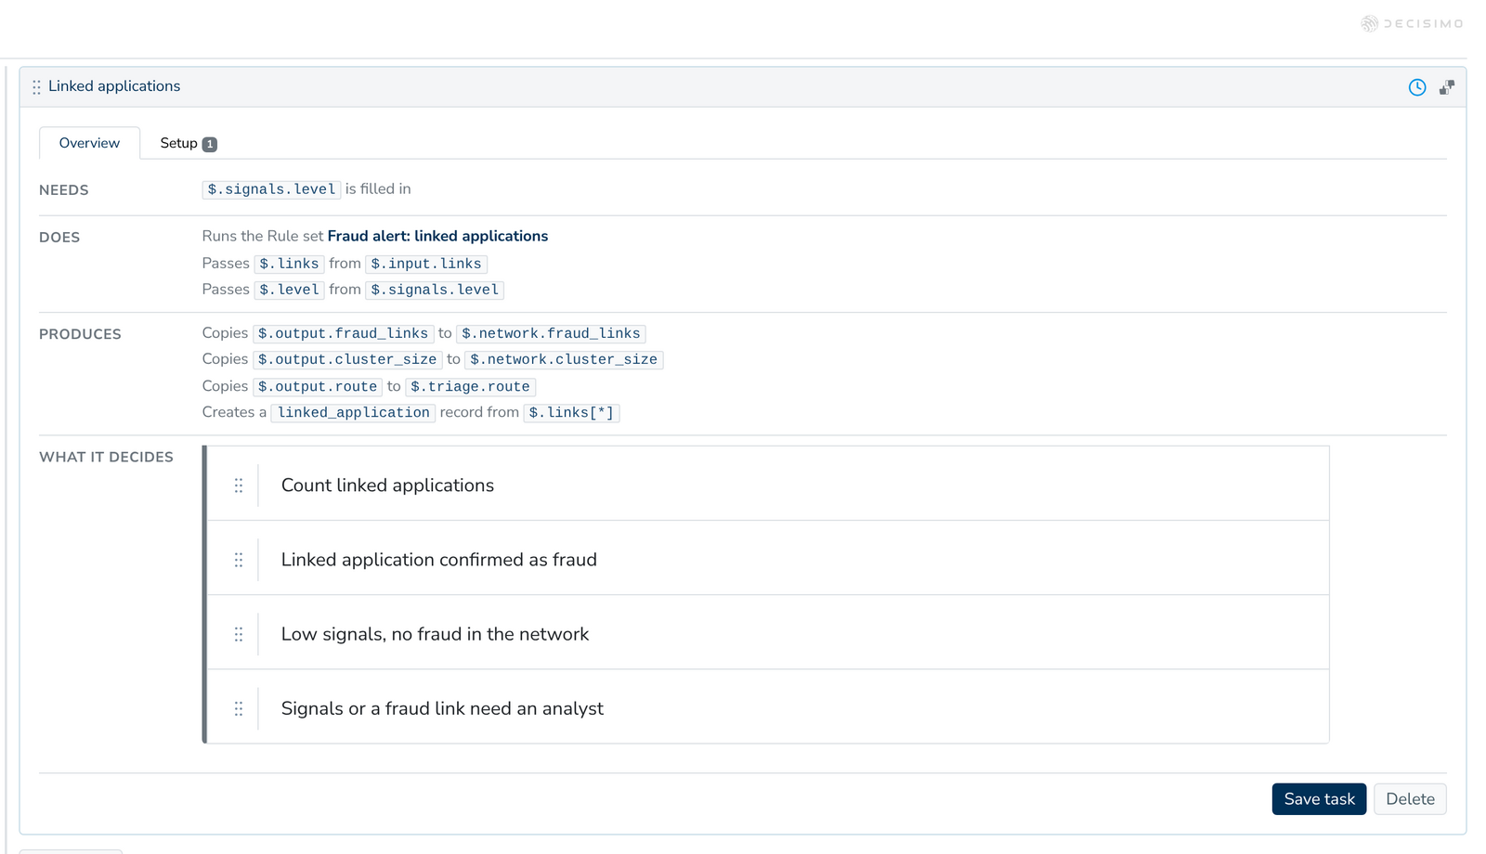This screenshot has width=1486, height=854.
Task: Click the $.links[*] tag
Action: click(571, 412)
